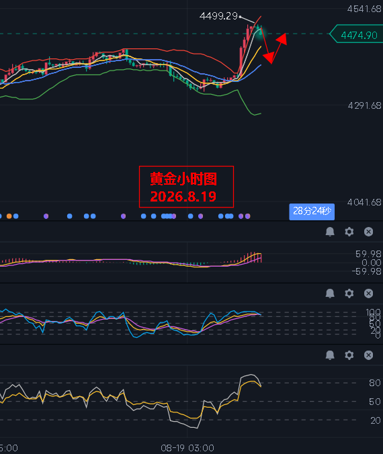Select the red arrow drawing on chart
The height and width of the screenshot is (454, 383).
[x=273, y=46]
